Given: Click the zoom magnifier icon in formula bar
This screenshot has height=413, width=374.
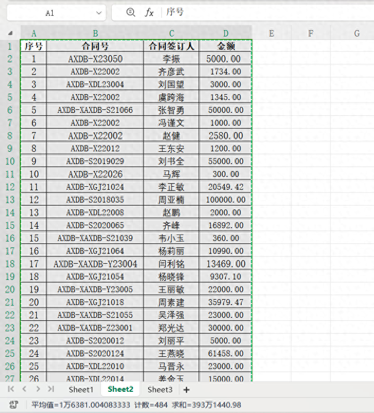Looking at the screenshot, I should tap(130, 12).
